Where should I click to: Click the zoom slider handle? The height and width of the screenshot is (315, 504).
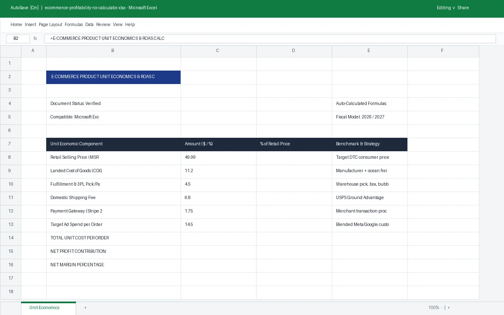(445, 308)
